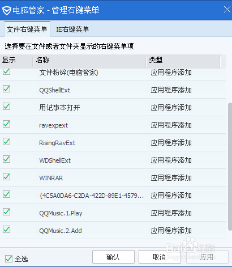This screenshot has width=232, height=267.
Task: Disable the ravexpext menu item checkbox
Action: click(7, 124)
